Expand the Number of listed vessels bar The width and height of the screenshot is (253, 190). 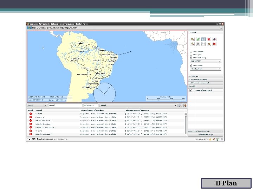(206, 132)
